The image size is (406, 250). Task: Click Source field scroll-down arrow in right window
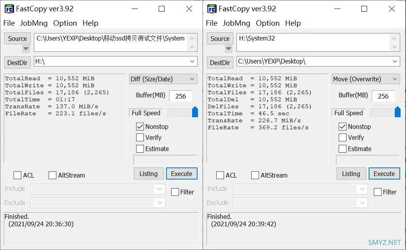click(394, 47)
